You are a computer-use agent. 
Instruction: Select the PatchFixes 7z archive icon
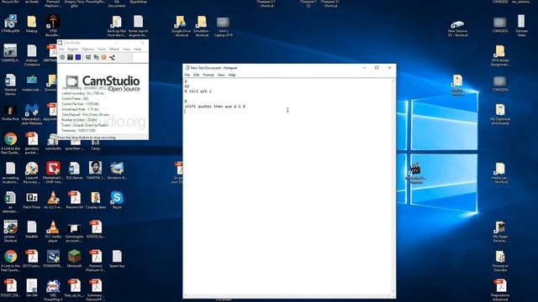[32, 200]
